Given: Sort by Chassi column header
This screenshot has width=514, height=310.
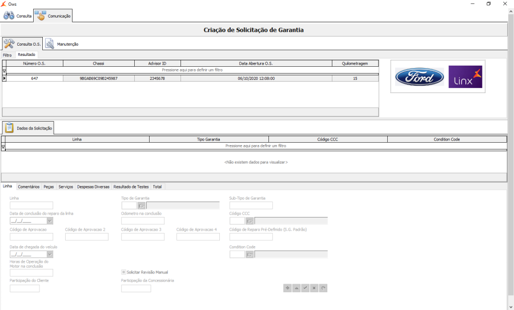Looking at the screenshot, I should [99, 63].
